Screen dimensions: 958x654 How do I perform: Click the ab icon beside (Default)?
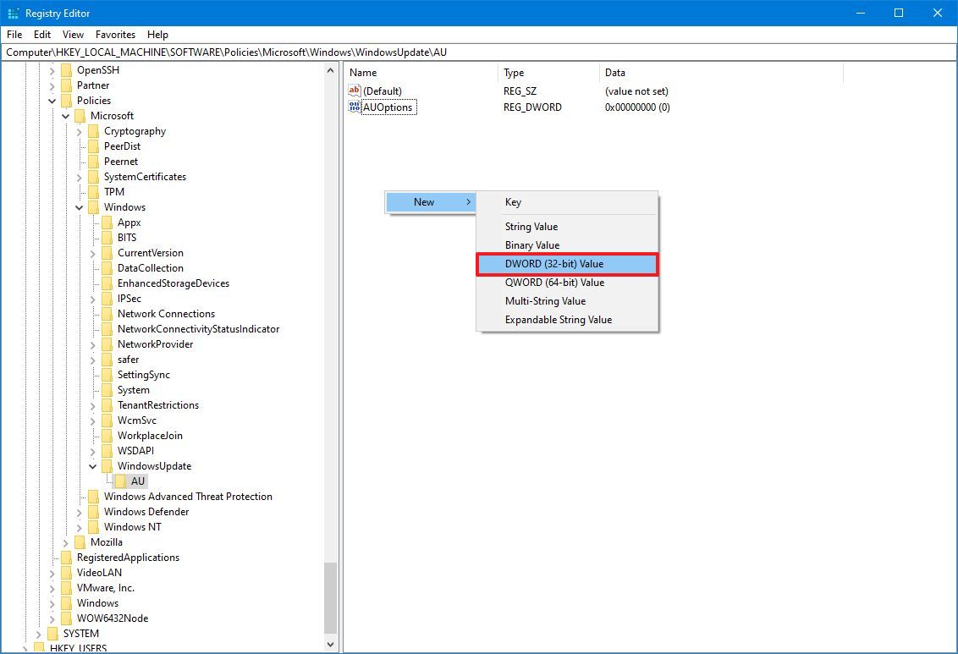(353, 90)
